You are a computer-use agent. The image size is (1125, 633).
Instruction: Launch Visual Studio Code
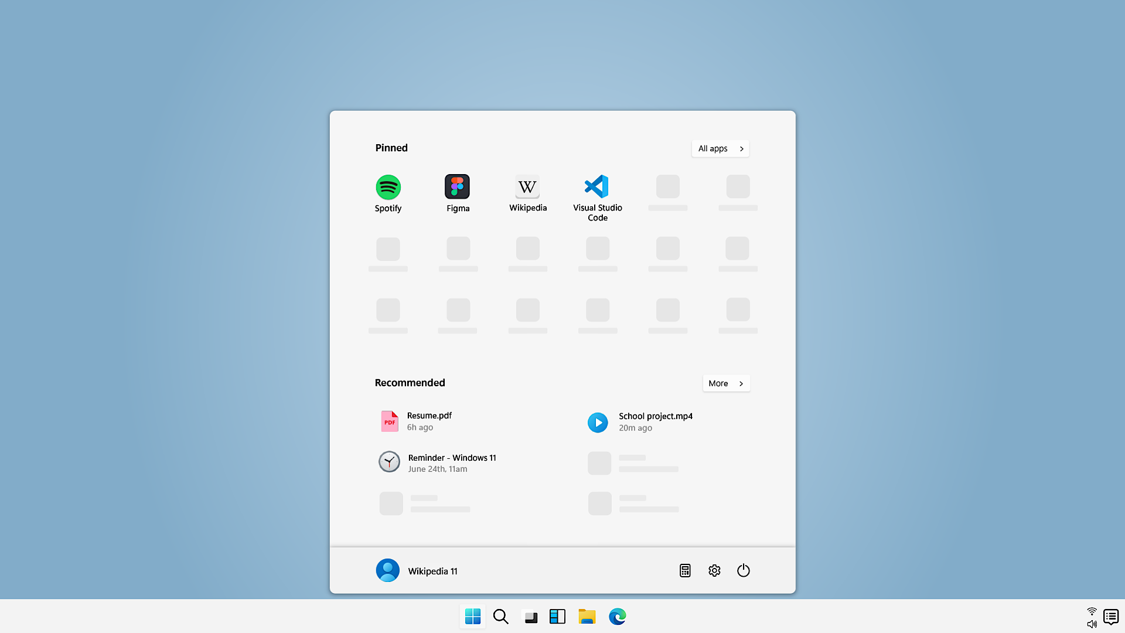[597, 196]
